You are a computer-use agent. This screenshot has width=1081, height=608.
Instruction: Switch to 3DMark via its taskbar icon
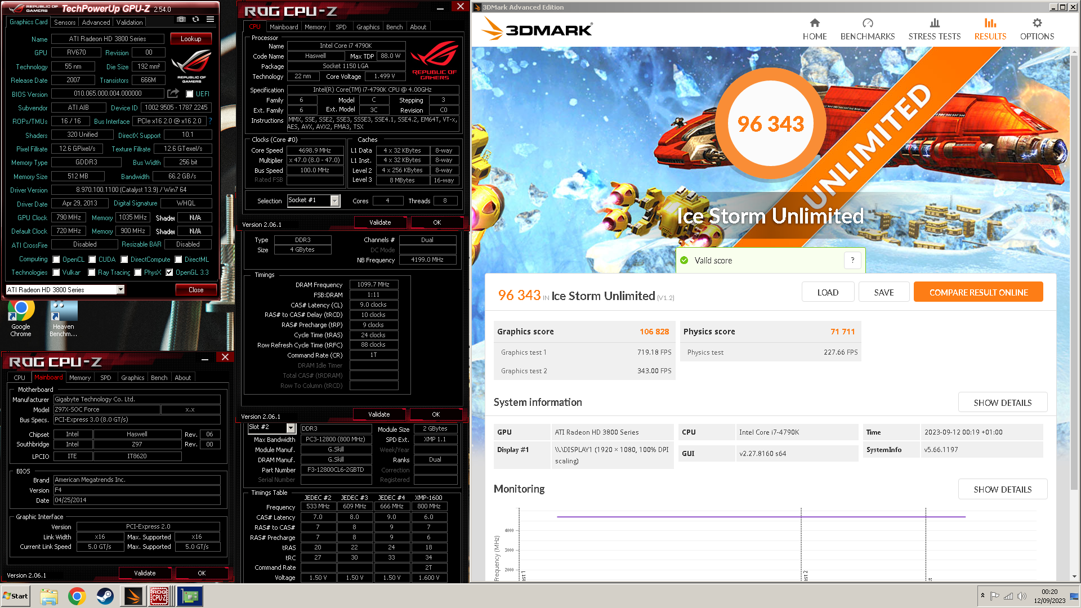133,596
